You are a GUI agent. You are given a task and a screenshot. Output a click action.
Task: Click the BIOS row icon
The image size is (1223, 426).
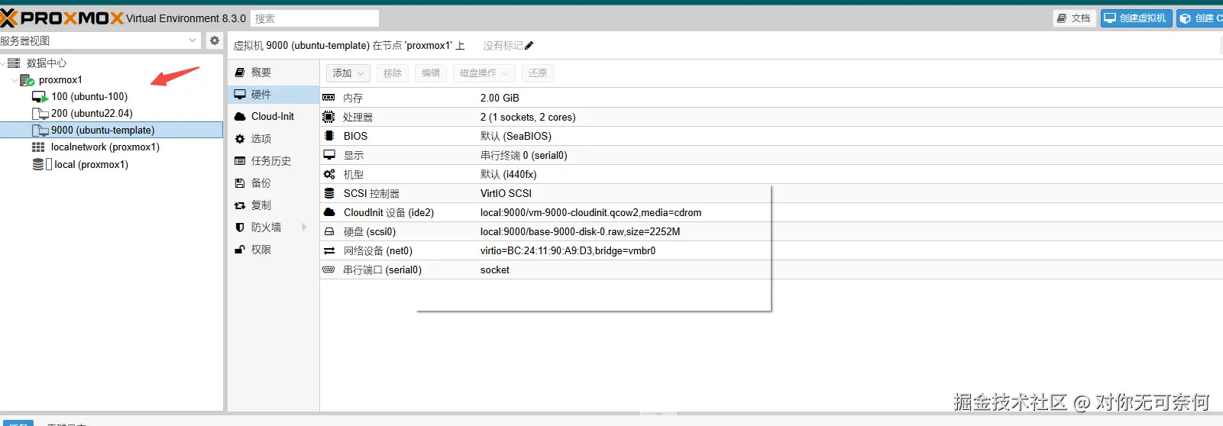click(329, 136)
